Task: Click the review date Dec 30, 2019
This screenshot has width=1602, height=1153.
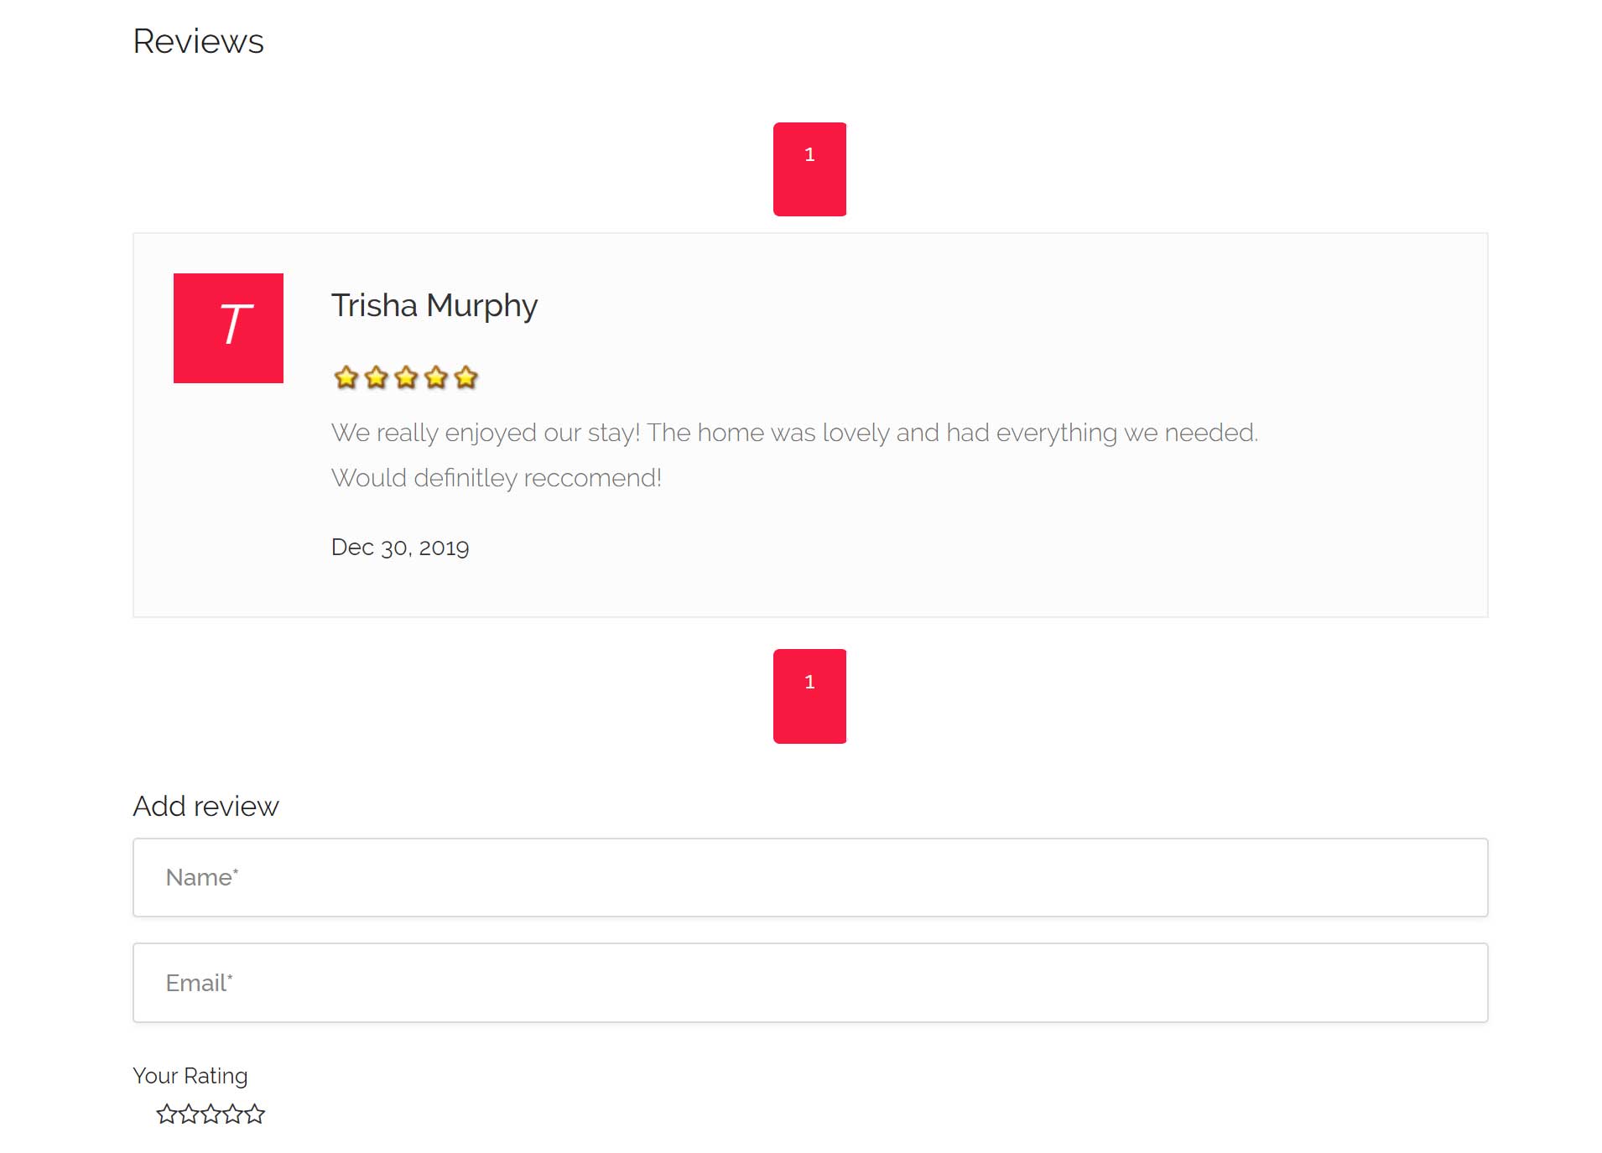Action: click(400, 548)
